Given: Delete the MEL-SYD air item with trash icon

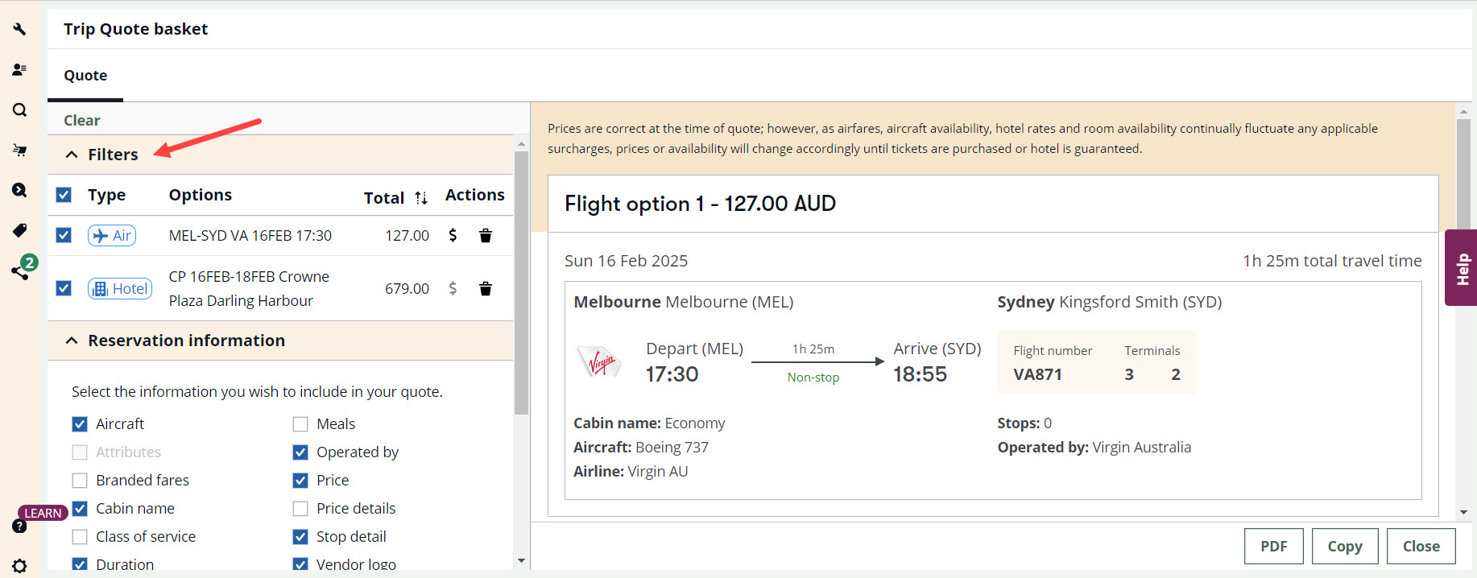Looking at the screenshot, I should click(x=486, y=235).
